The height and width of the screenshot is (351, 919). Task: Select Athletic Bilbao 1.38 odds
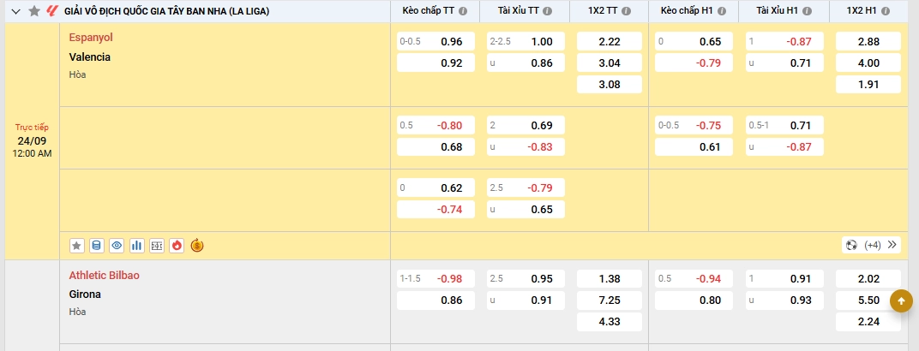tap(610, 279)
